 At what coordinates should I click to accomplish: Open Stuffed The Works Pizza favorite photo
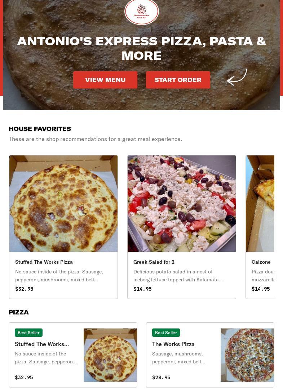tap(63, 204)
